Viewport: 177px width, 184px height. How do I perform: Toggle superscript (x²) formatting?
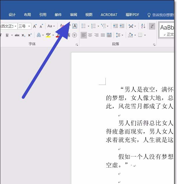(x=30, y=35)
